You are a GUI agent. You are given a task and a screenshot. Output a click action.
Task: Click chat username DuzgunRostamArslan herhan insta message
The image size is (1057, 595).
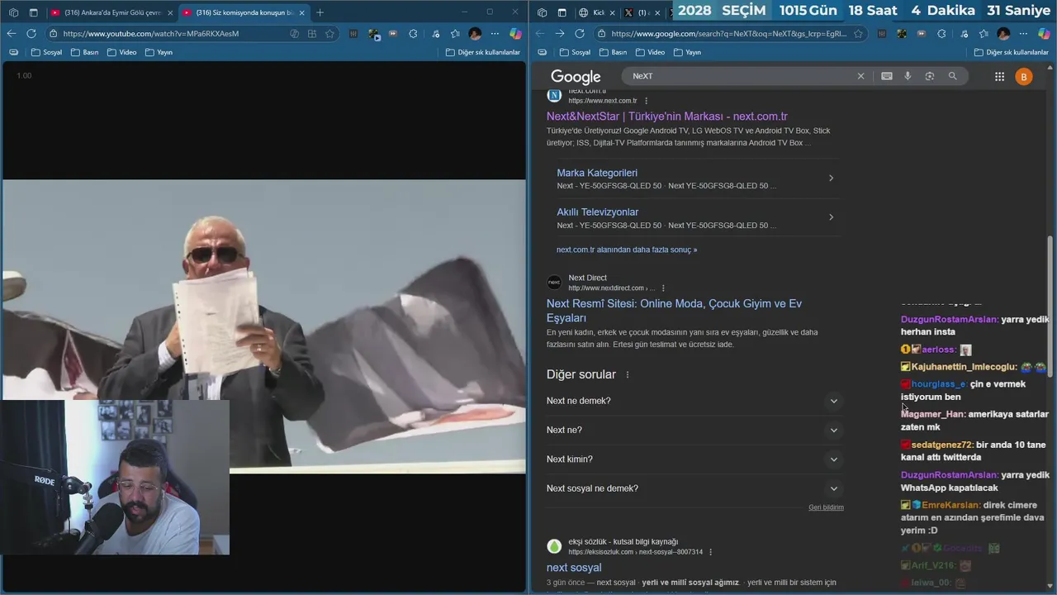(950, 319)
